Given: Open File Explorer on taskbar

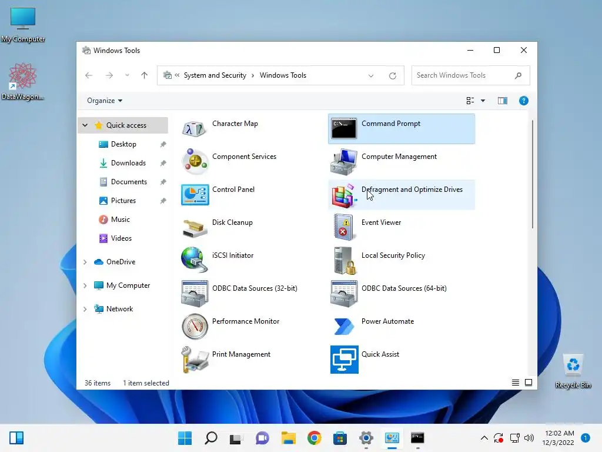Looking at the screenshot, I should point(288,438).
